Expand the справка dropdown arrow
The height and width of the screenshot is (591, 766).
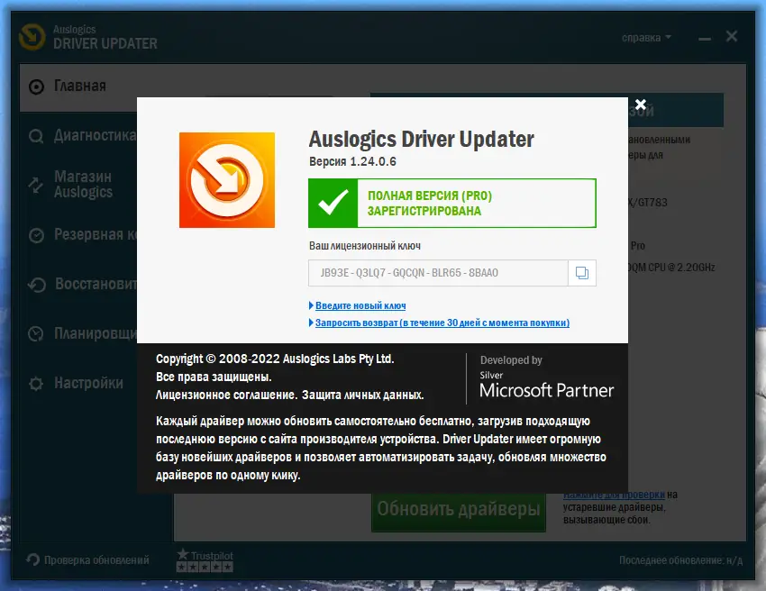(x=668, y=37)
